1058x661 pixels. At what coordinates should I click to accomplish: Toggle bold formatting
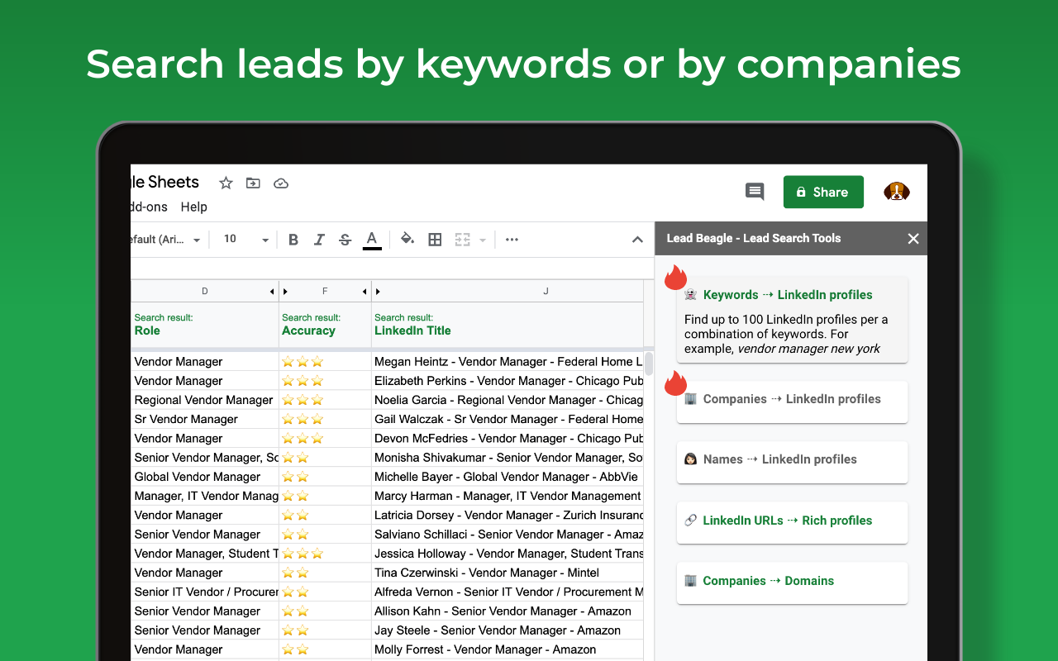[x=293, y=240]
